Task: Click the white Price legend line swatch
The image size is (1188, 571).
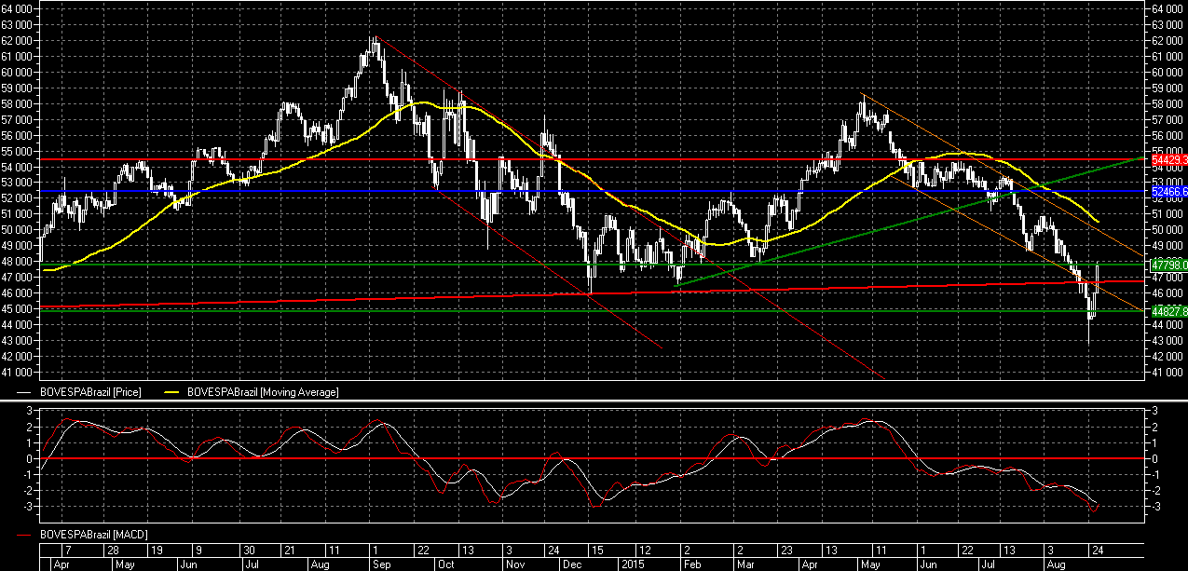Action: 24,392
